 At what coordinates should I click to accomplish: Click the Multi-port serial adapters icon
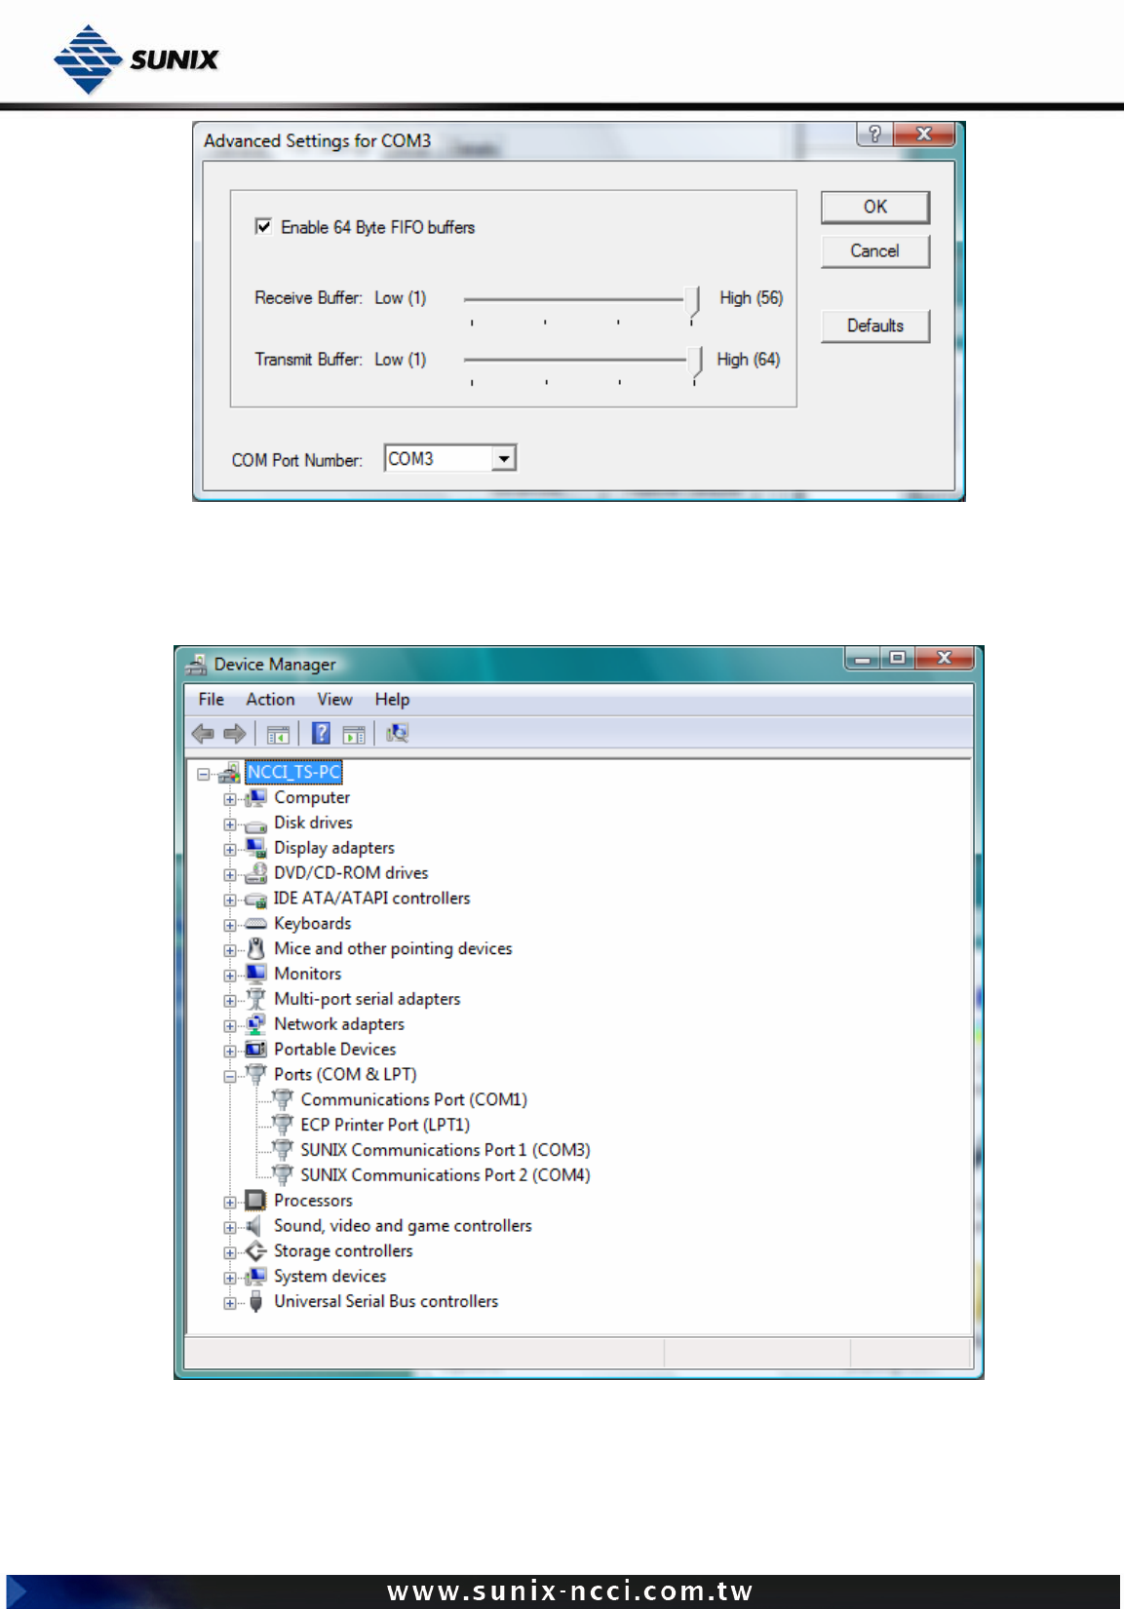coord(255,999)
